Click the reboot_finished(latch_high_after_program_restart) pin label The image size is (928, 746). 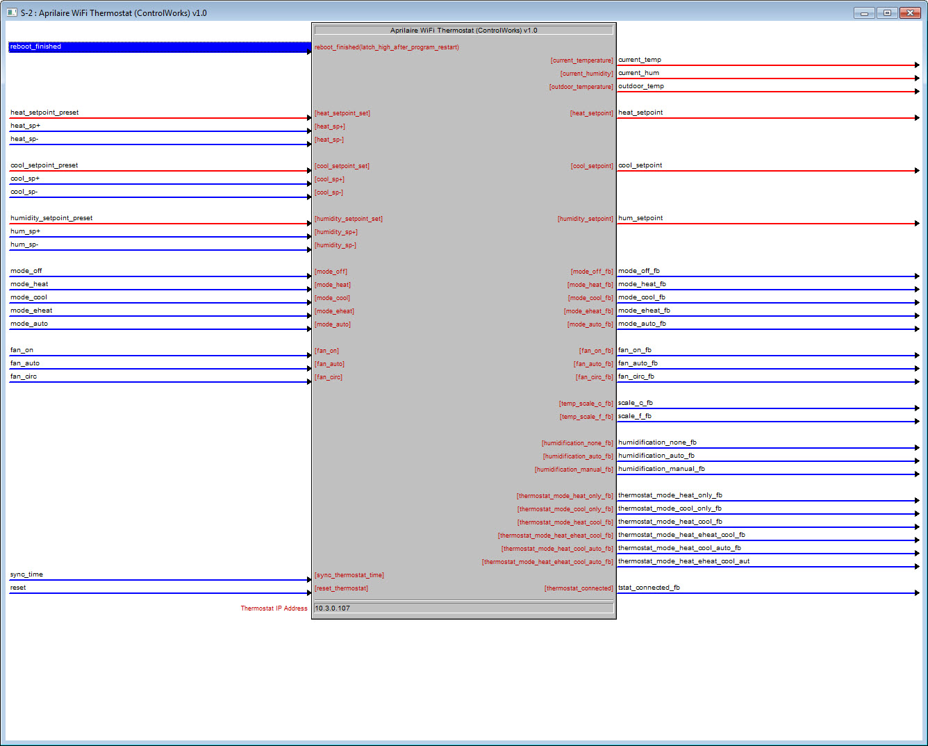pos(387,47)
